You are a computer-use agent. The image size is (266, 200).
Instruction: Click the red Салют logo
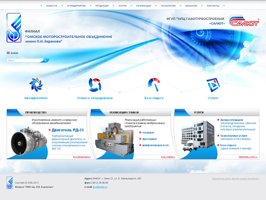[x=244, y=21]
